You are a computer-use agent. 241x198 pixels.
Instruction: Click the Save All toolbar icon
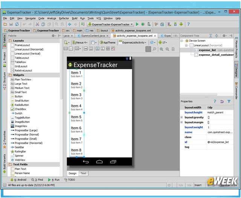pos(11,24)
